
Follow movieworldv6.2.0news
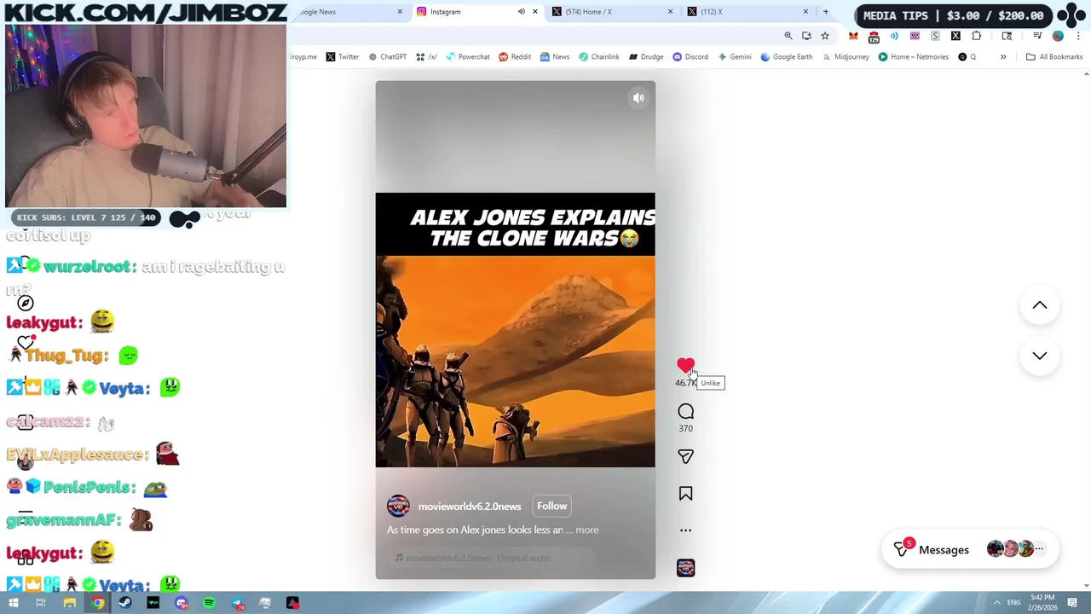[551, 506]
